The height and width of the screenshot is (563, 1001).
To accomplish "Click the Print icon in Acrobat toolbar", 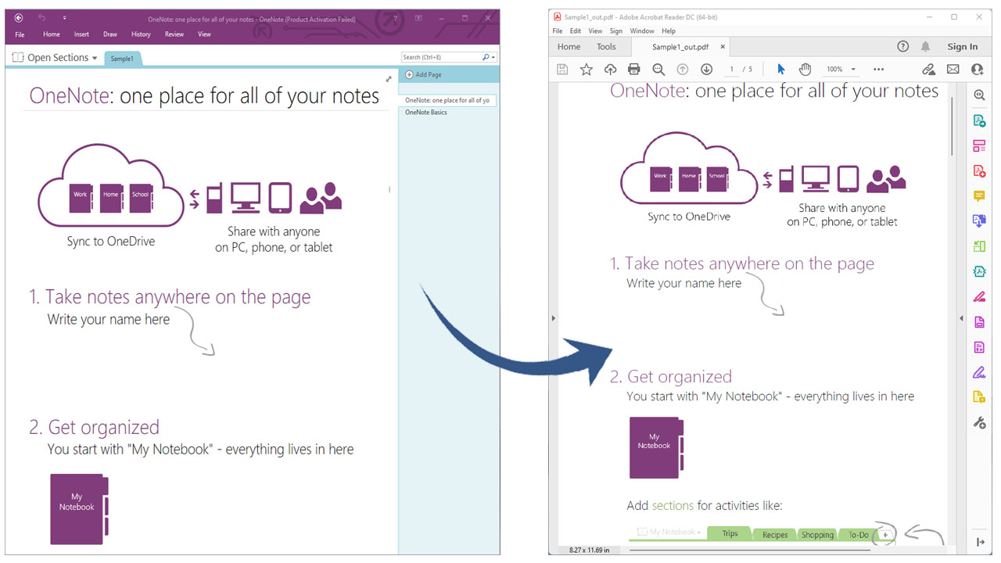I will pyautogui.click(x=634, y=70).
